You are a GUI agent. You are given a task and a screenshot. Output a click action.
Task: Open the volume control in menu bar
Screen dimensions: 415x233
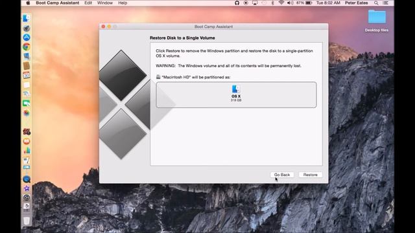(x=290, y=3)
